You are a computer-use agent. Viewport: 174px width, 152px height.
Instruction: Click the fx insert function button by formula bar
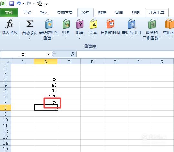click(x=73, y=54)
